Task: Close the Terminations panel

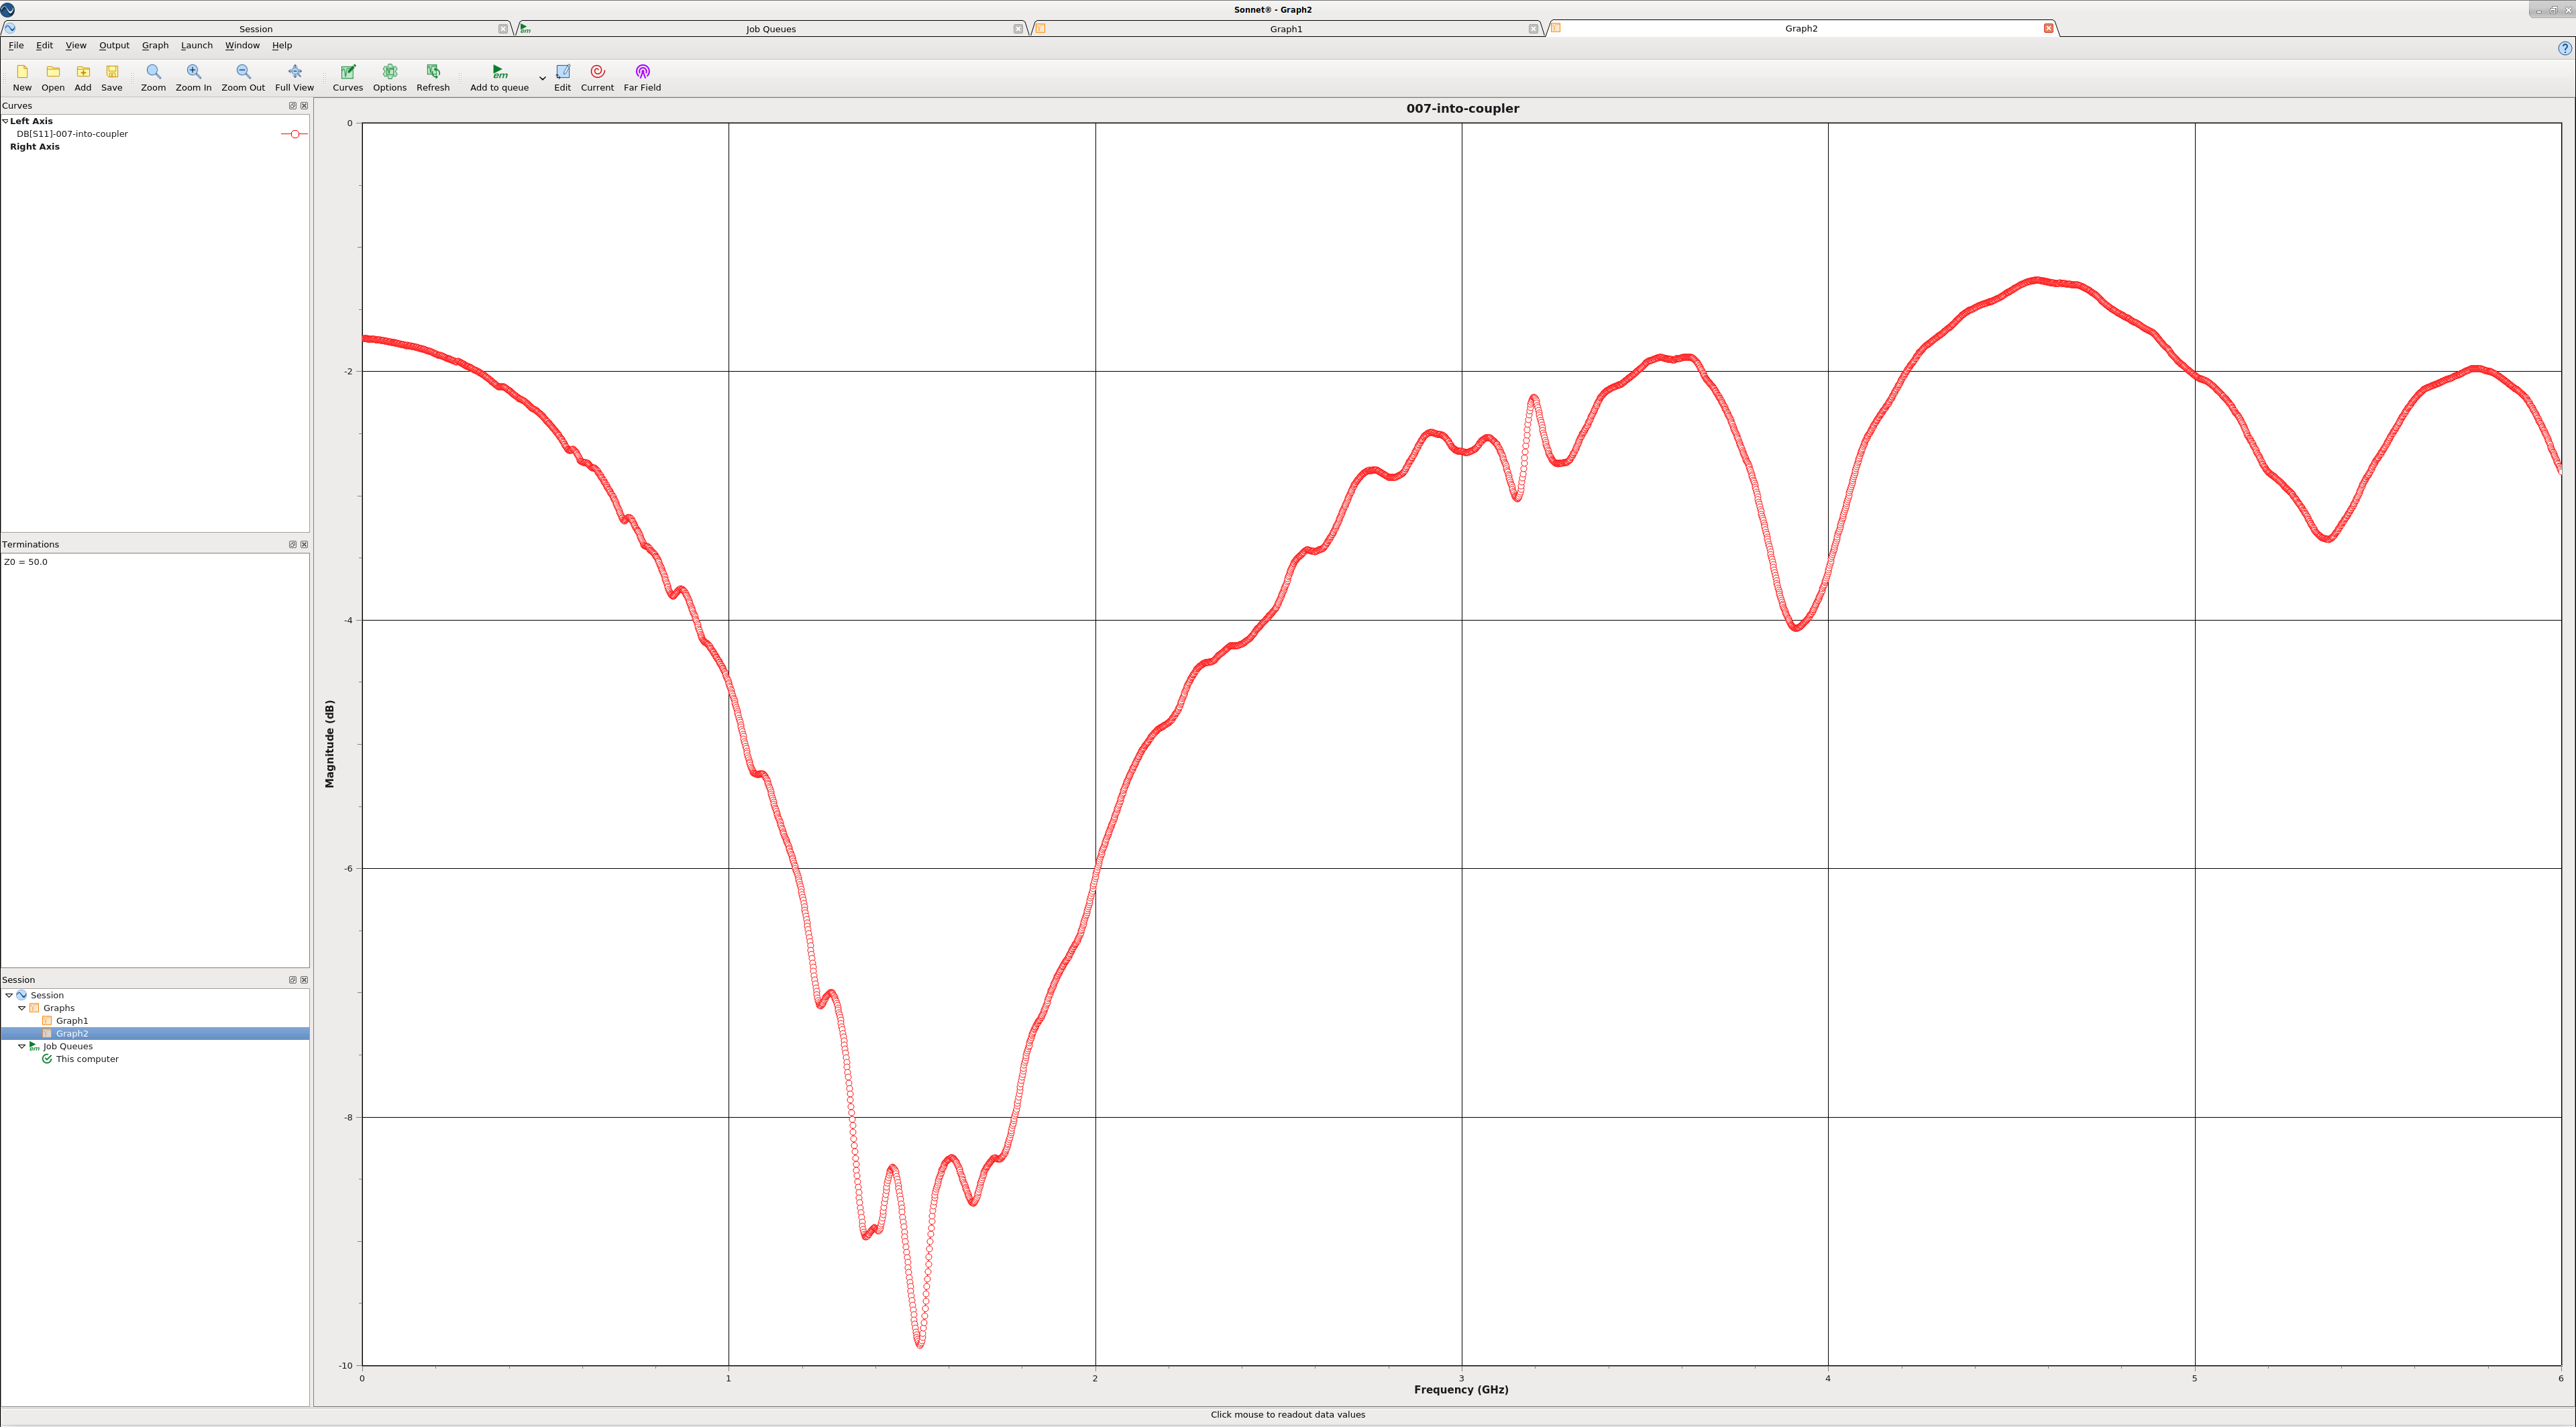Action: pos(304,545)
